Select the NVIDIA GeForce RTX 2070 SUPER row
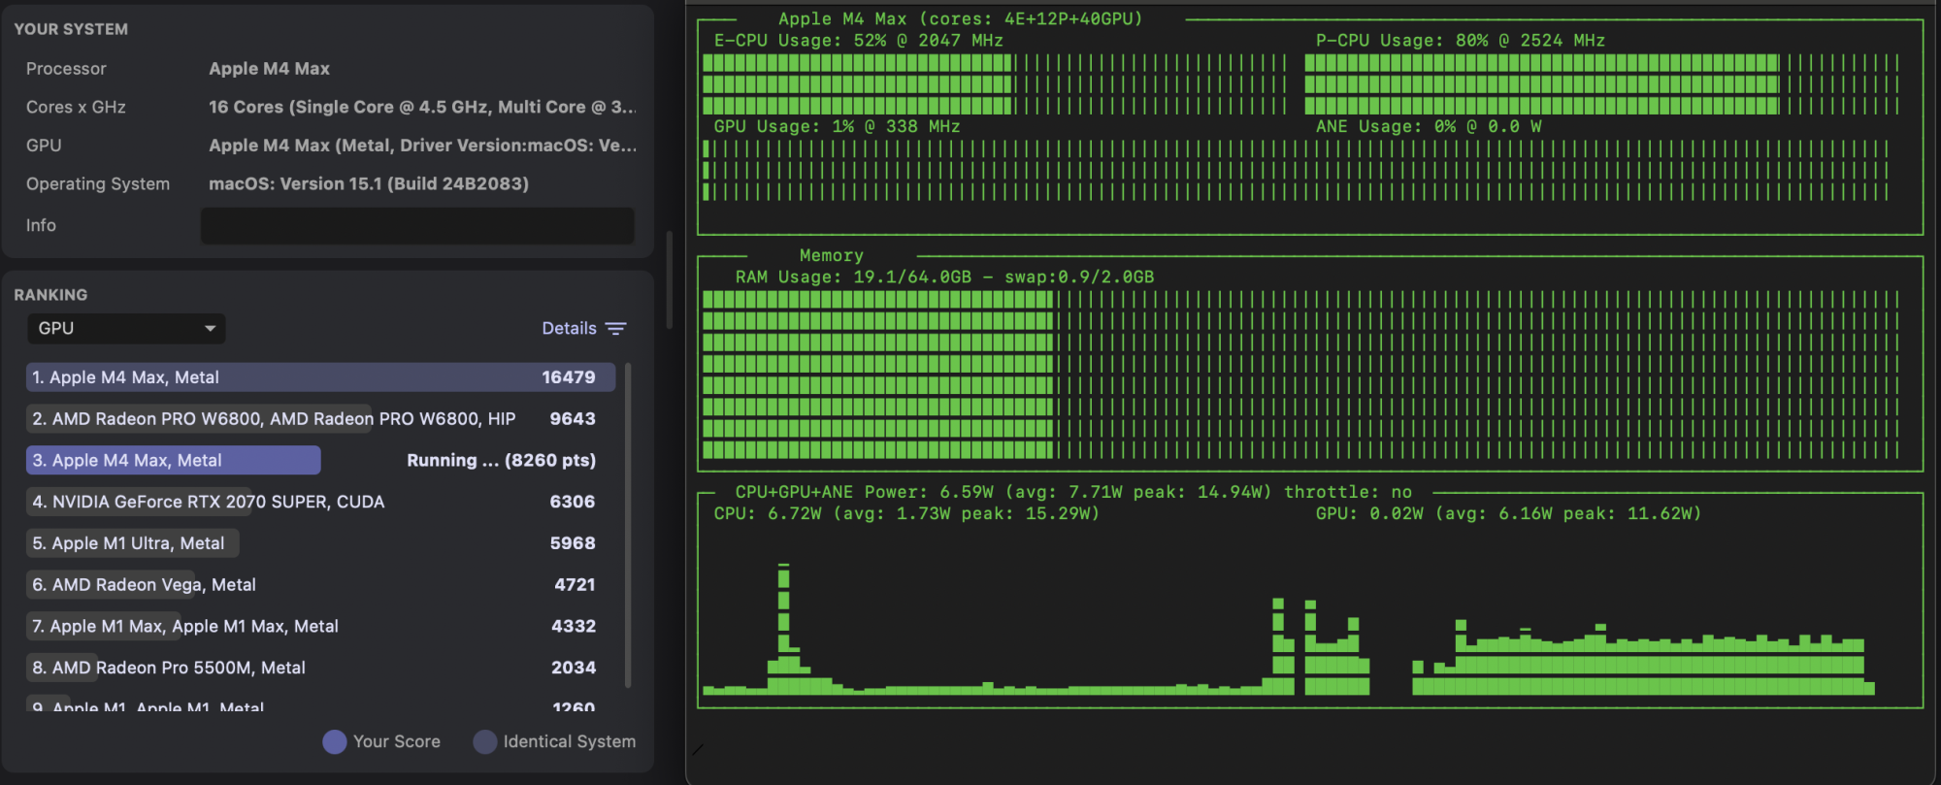1941x785 pixels. (320, 502)
